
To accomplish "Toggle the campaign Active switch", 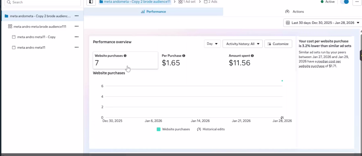I will pos(345,2).
